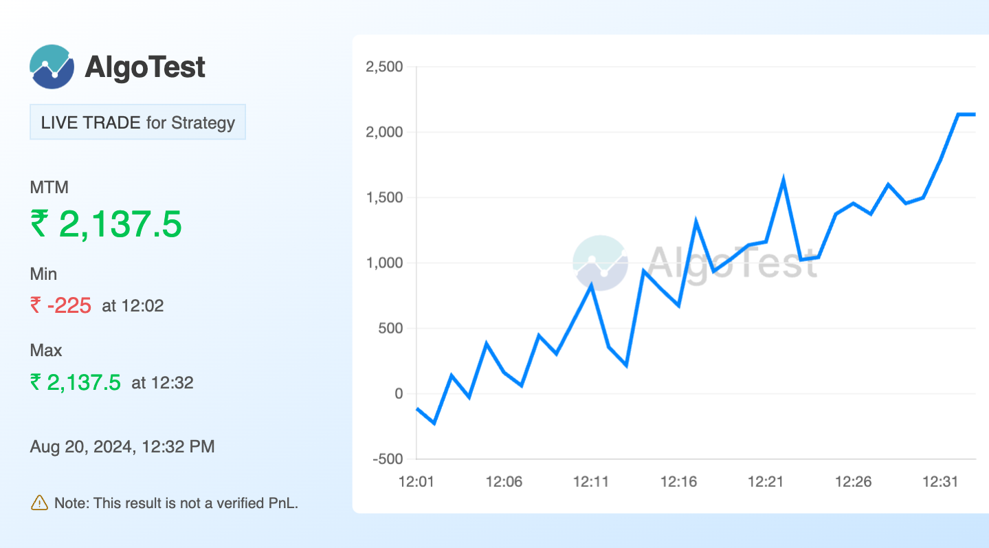Click the chart line's peak near 12:22

click(784, 180)
